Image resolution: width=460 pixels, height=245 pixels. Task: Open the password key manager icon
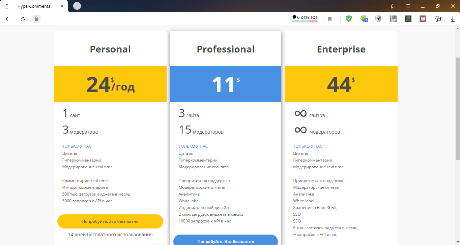coord(438,19)
